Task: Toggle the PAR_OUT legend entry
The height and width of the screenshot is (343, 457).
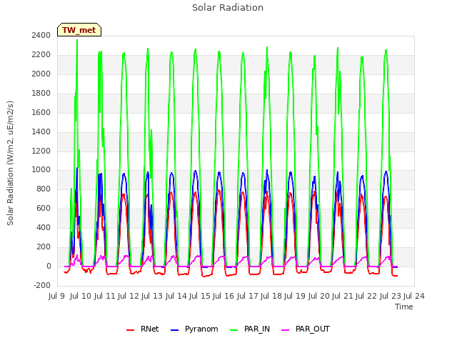Action: 306,329
